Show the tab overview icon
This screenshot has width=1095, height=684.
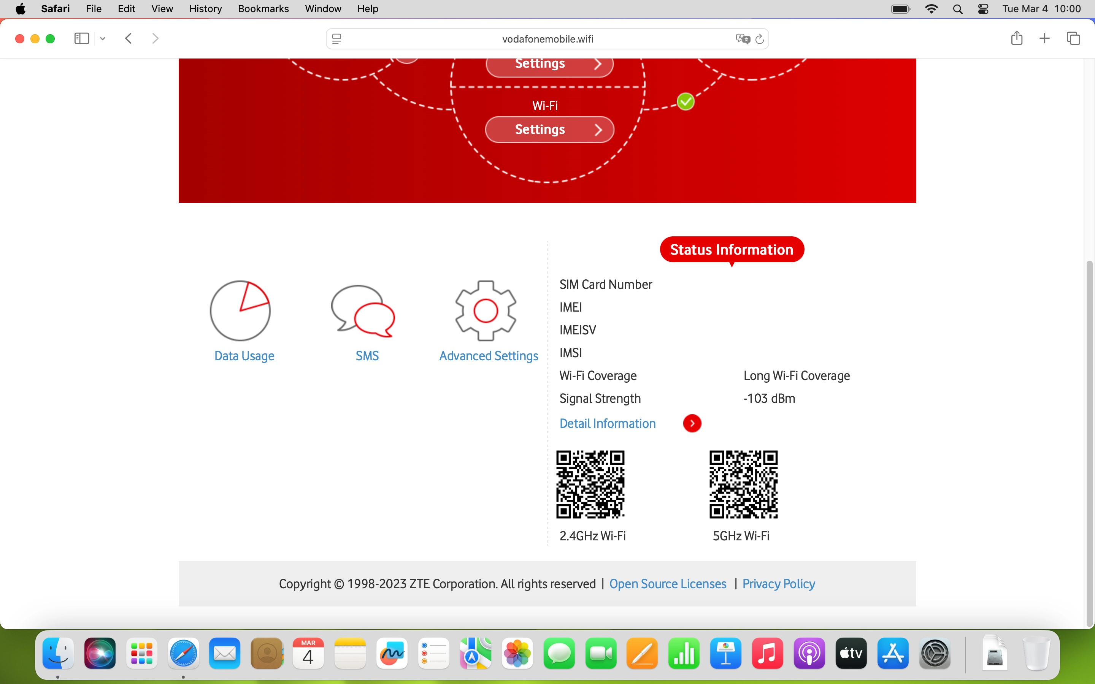point(1073,38)
